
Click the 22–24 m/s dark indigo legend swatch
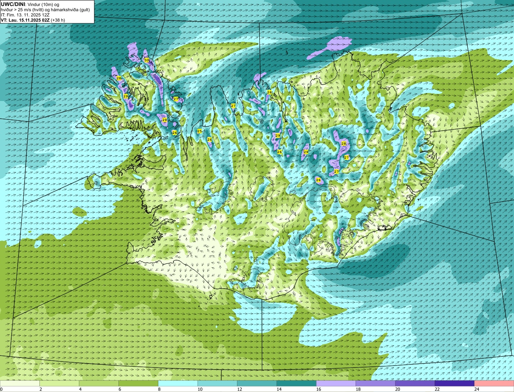(455, 383)
